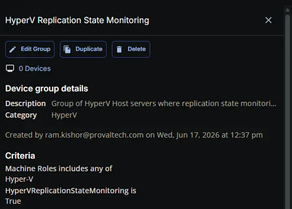292x209 pixels.
Task: Click the Description label
Action: click(x=26, y=103)
